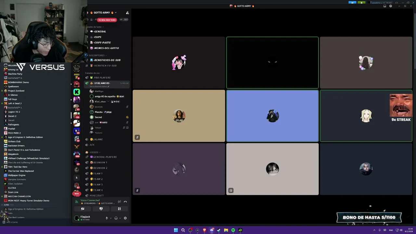Viewport: 416px width, 234px height.
Task: Mute the microphone for Flapjack
Action: click(x=107, y=218)
